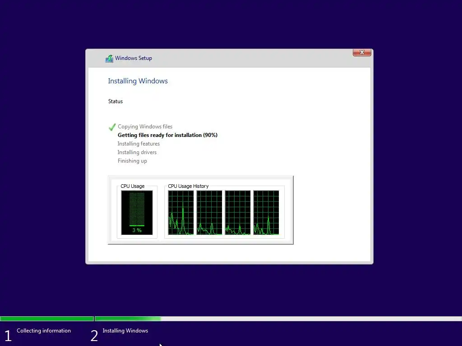The image size is (462, 346).
Task: Click the 'CPU Usage History' group label
Action: coord(188,186)
